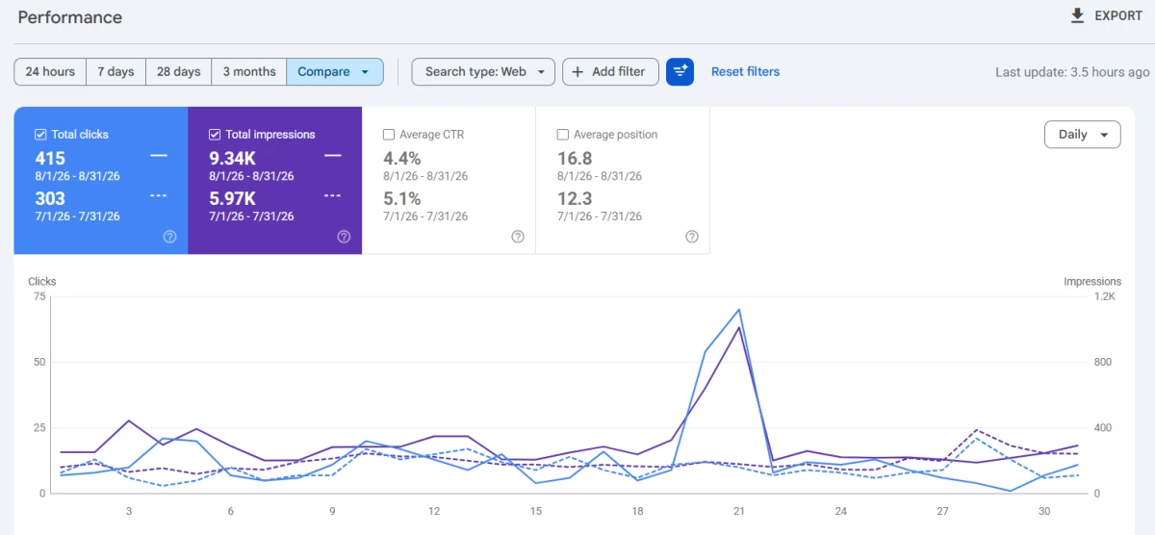The height and width of the screenshot is (535, 1155).
Task: Click the 800 impressions axis label
Action: point(1103,363)
